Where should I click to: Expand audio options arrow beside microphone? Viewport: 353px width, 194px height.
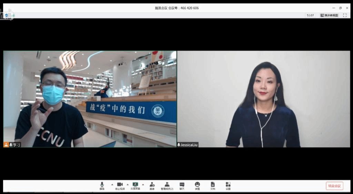tap(112, 184)
